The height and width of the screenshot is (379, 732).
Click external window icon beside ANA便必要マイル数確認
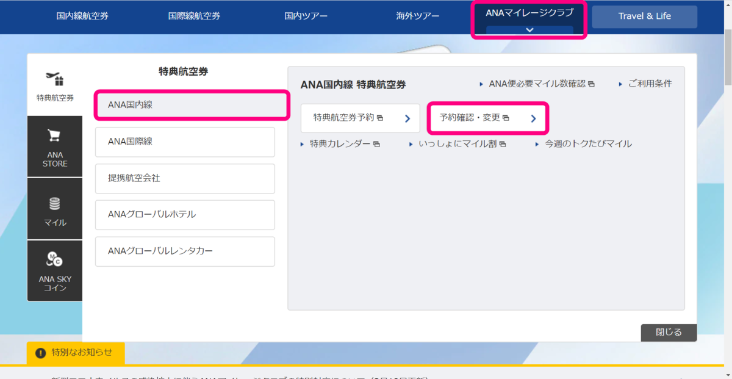591,84
